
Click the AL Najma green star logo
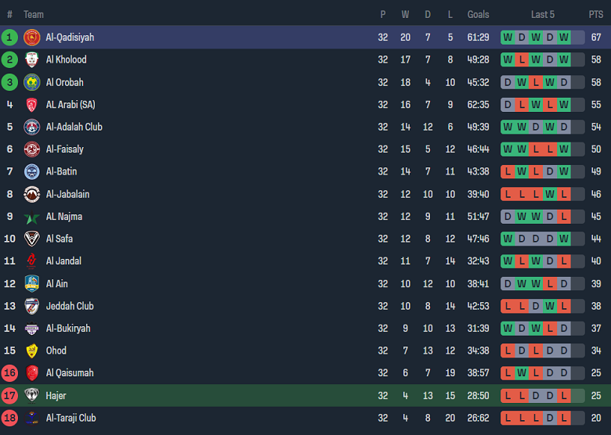tap(32, 217)
